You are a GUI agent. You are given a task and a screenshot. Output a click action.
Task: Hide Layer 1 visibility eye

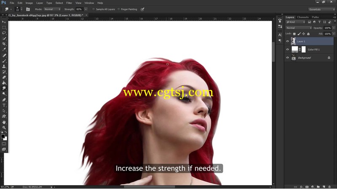point(288,41)
